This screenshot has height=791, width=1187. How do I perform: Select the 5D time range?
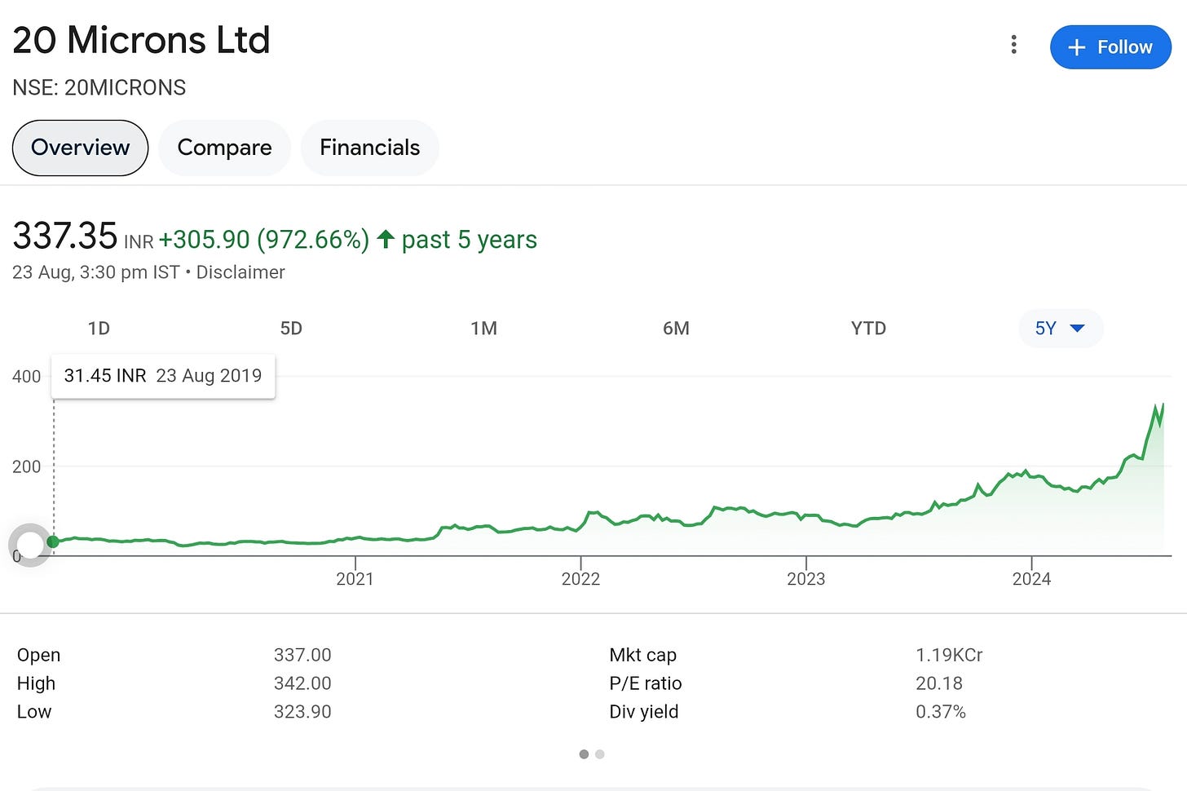[x=291, y=329]
